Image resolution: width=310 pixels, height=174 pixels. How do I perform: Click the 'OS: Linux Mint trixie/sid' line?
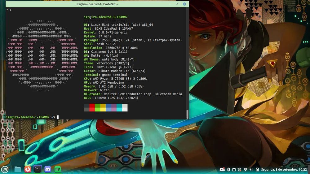pyautogui.click(x=118, y=25)
